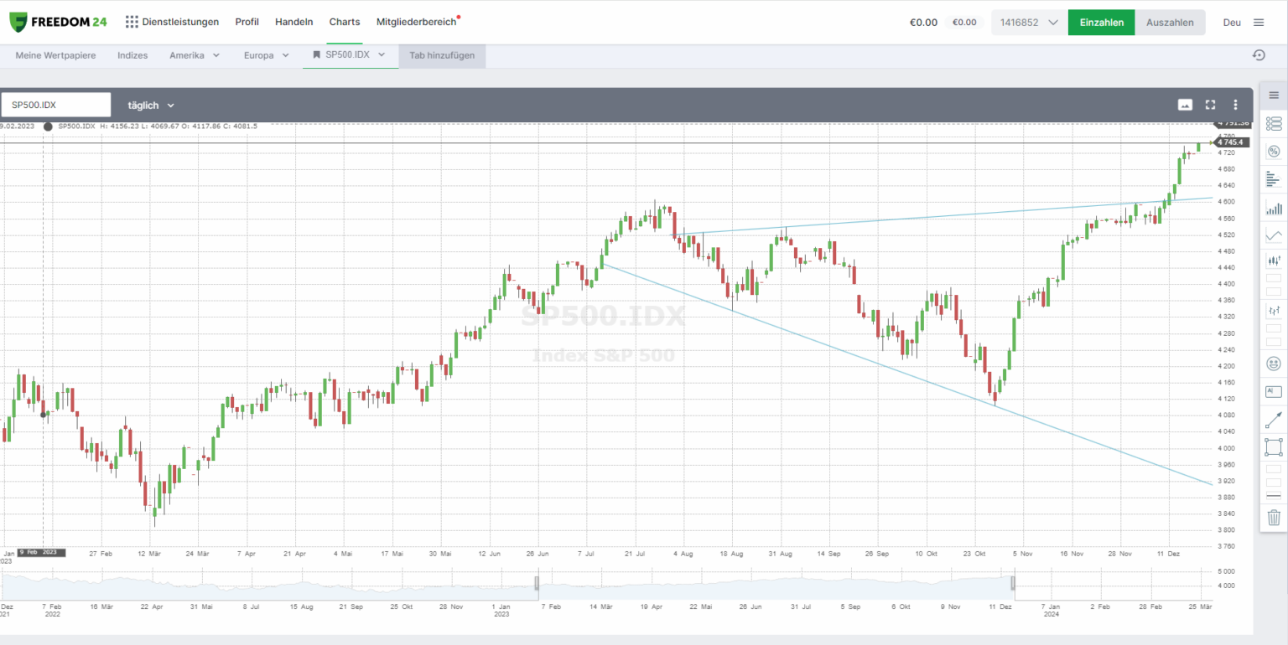Click the green Einzahlen button

[x=1101, y=23]
